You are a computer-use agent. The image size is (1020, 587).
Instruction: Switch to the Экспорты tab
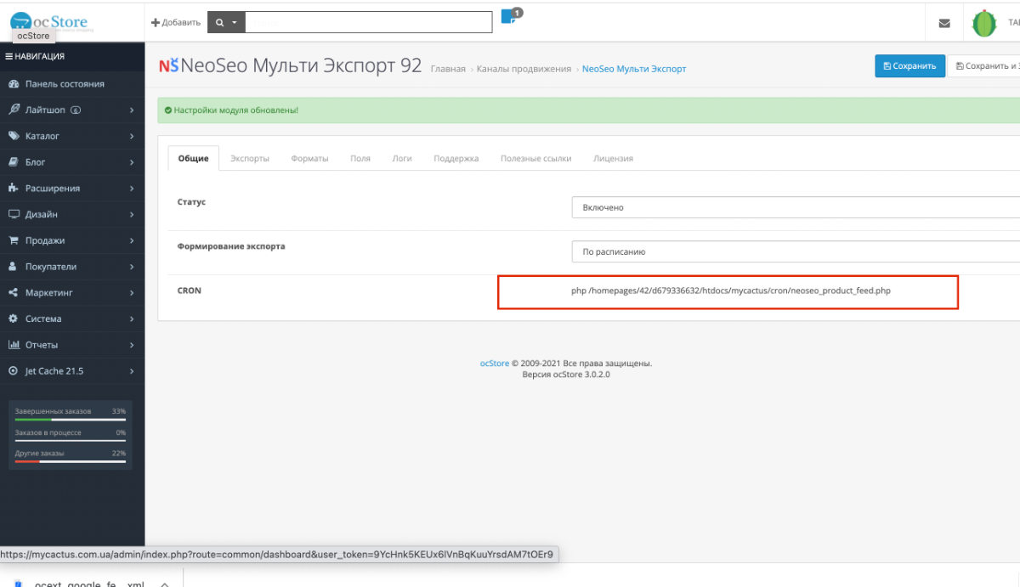(x=250, y=158)
